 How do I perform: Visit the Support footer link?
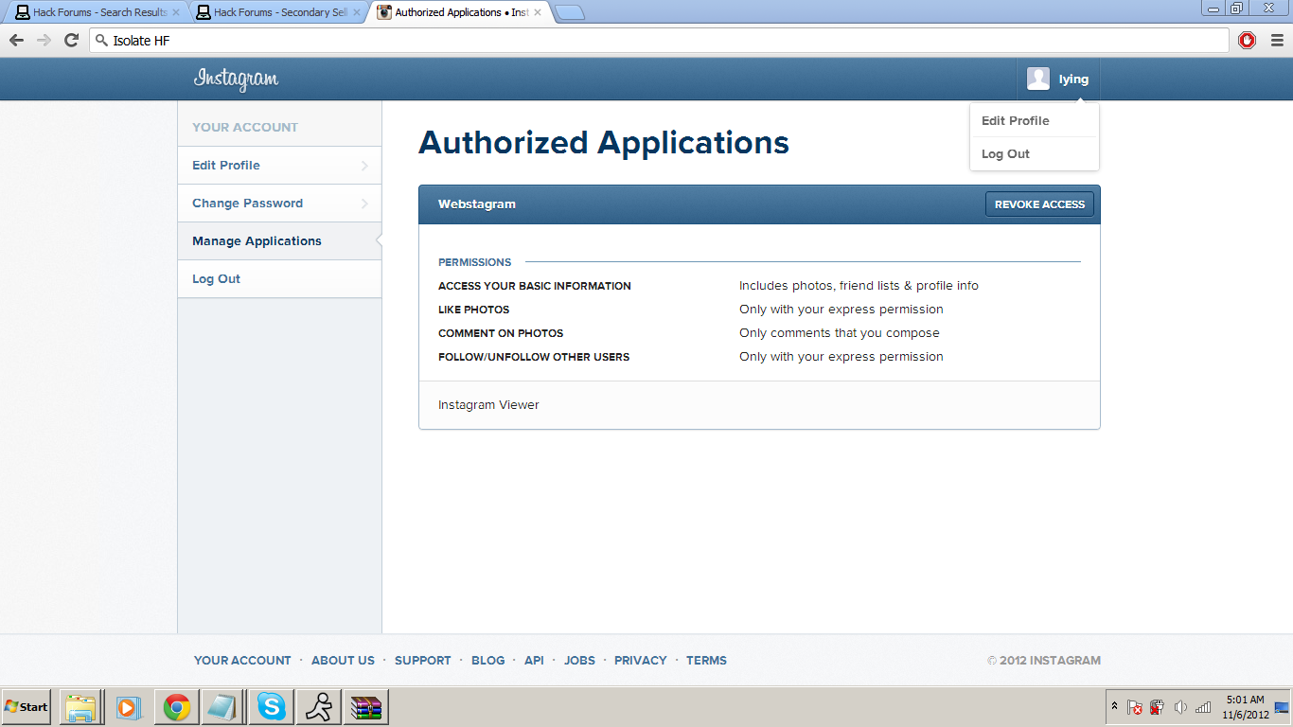[423, 661]
